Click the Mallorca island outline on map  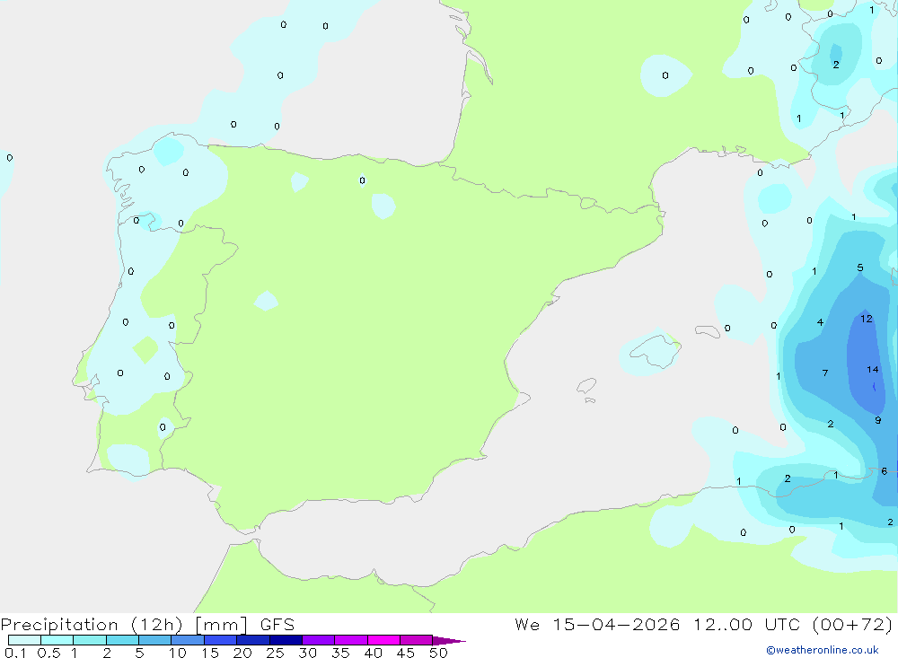[x=655, y=350]
